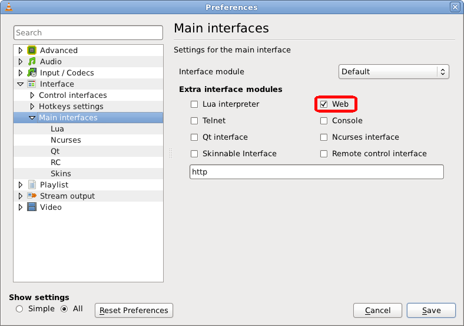Click the Save button

pos(431,311)
